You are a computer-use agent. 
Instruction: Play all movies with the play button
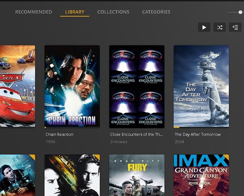click(x=204, y=27)
